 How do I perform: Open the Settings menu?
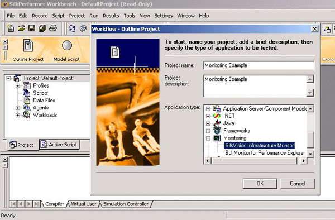point(163,16)
